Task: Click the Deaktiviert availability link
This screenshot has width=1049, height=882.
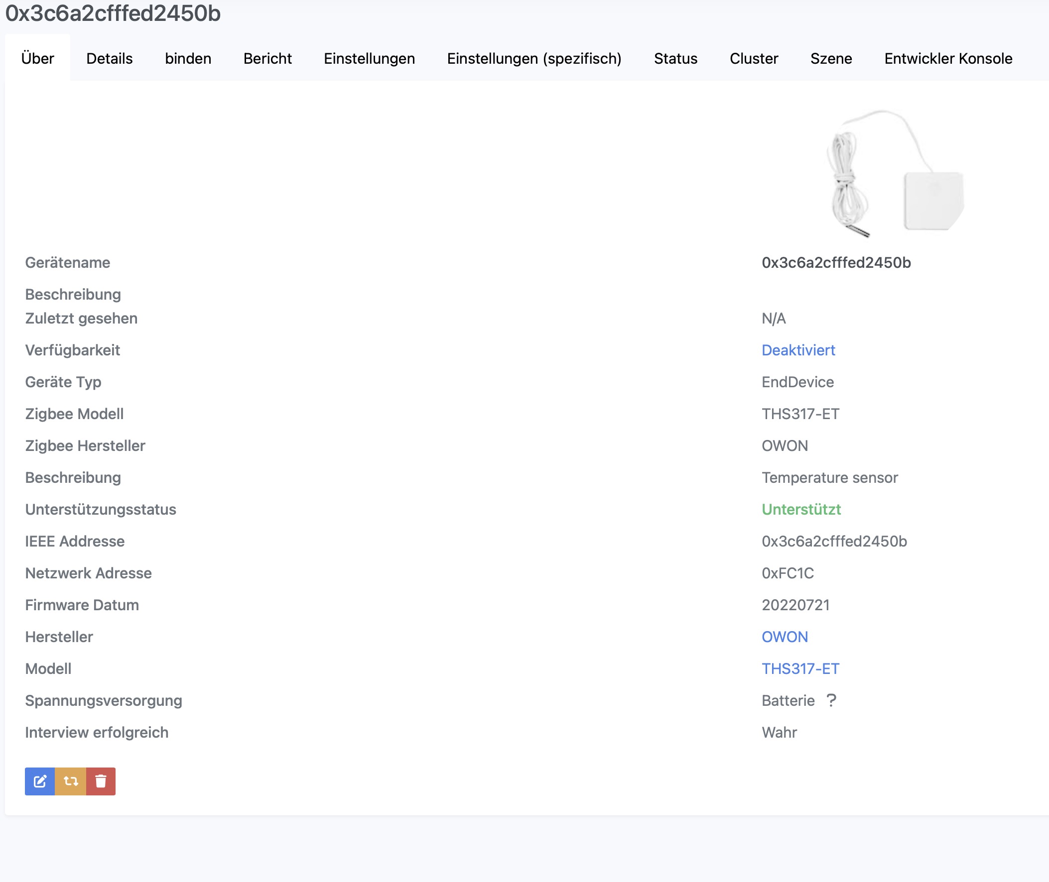Action: pyautogui.click(x=798, y=350)
